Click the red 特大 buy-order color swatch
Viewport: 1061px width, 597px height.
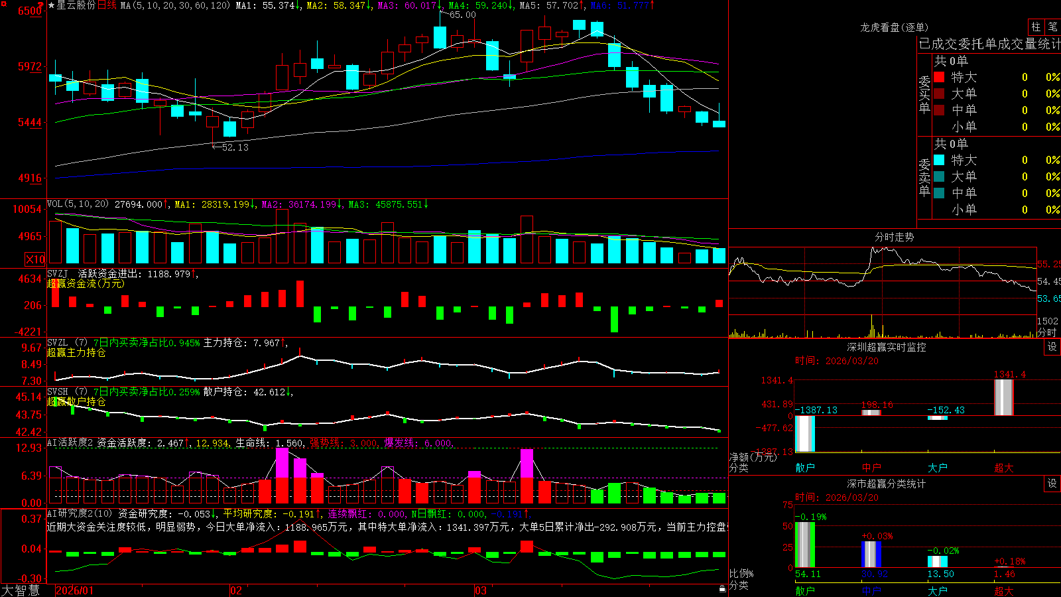[939, 77]
